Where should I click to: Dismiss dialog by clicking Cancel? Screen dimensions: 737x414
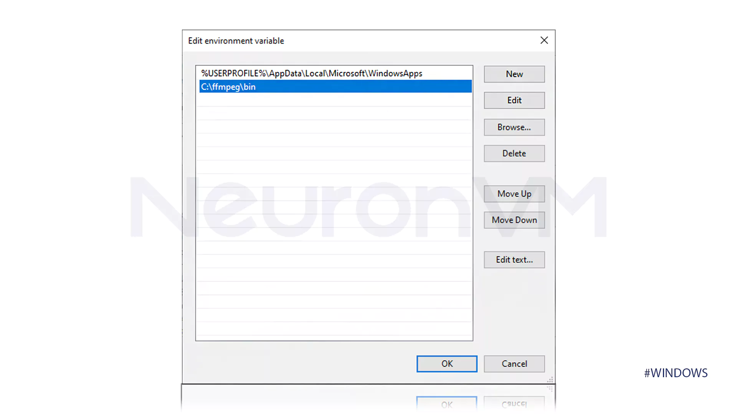[514, 363]
